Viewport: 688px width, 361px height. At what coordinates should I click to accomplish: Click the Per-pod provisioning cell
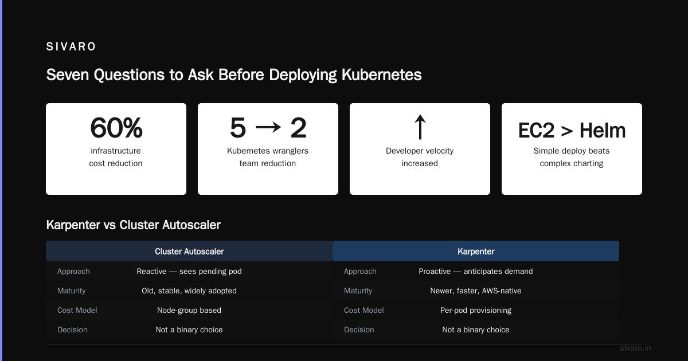click(476, 310)
